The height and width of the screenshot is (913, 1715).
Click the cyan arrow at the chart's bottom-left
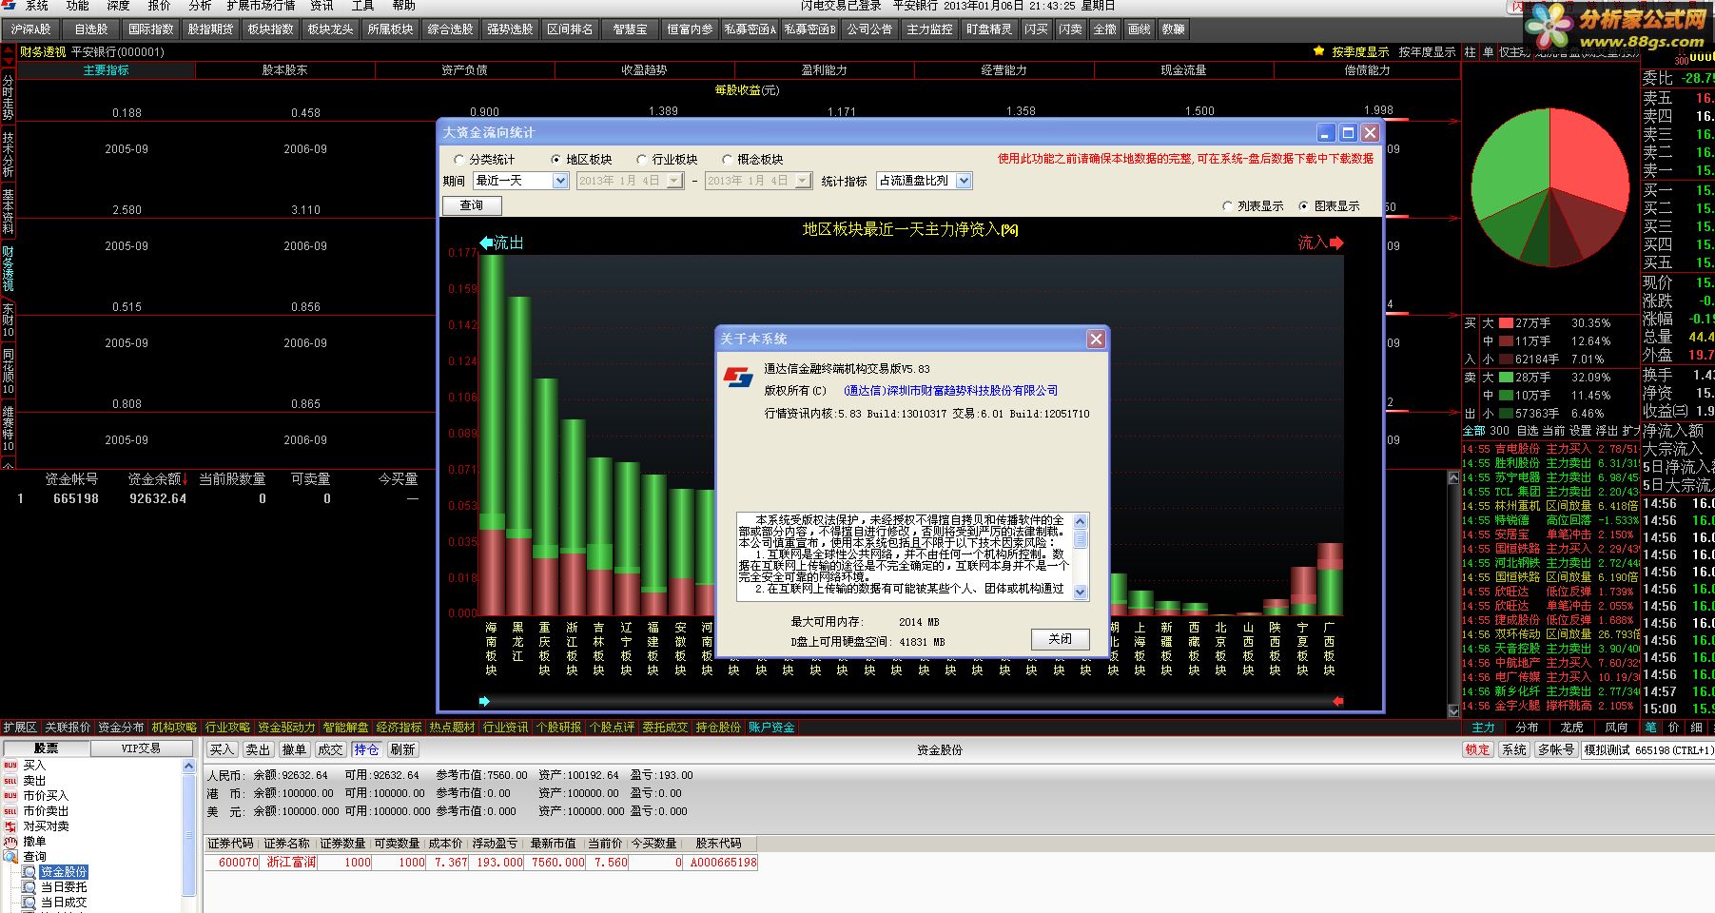[484, 701]
